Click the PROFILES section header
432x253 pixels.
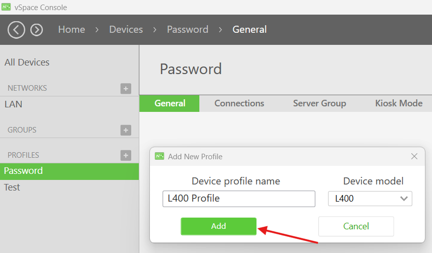point(23,155)
